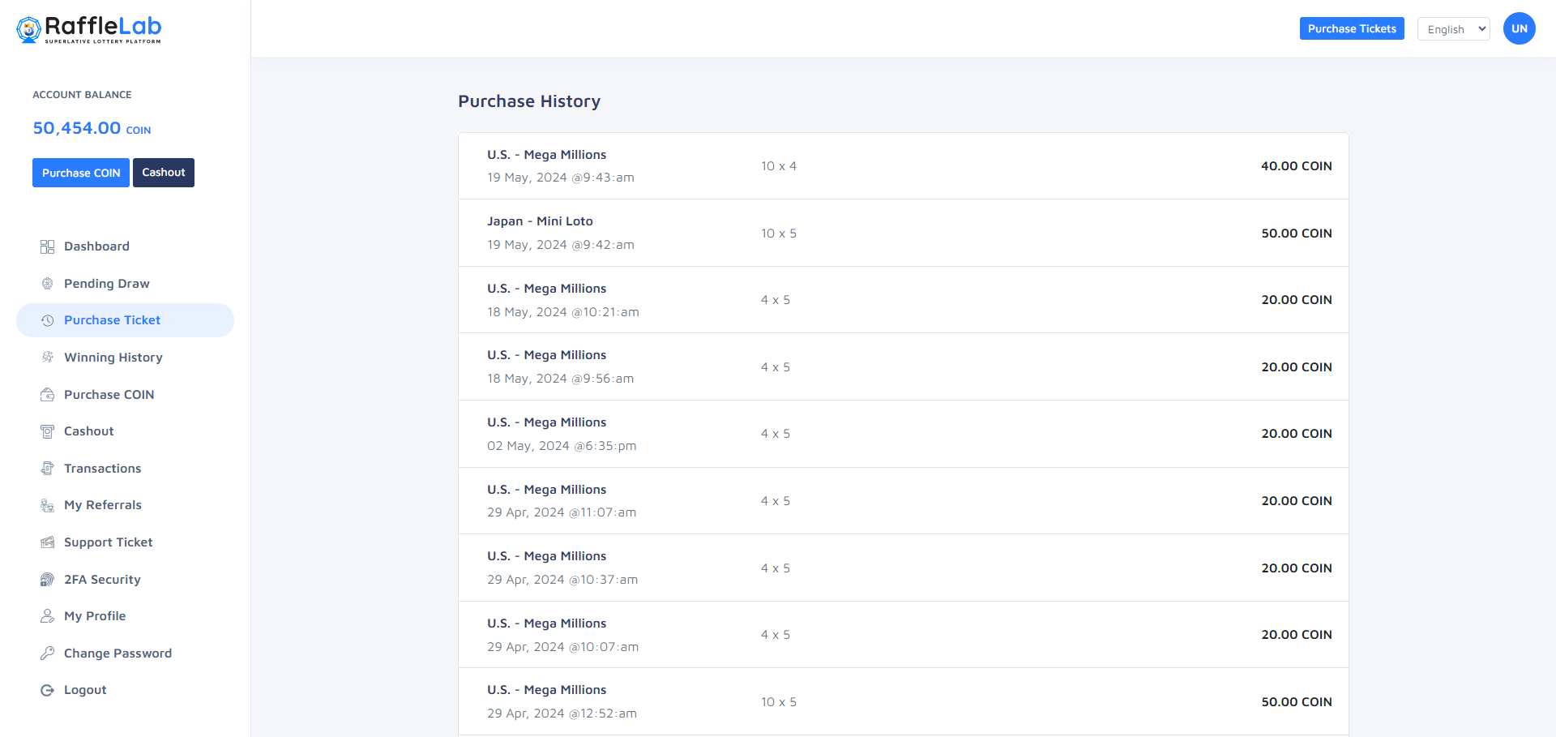1556x737 pixels.
Task: Open the English language dropdown
Action: [1453, 29]
